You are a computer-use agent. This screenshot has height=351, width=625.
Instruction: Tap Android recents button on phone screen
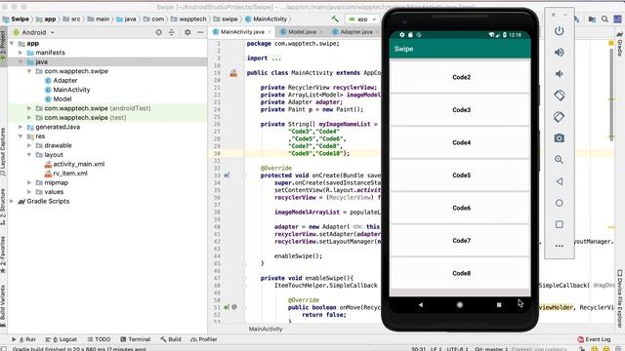(499, 305)
